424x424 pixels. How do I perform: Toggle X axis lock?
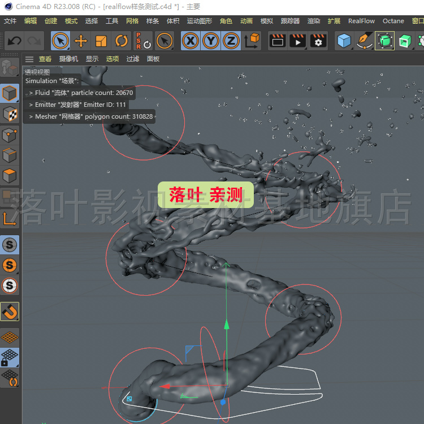[x=191, y=41]
